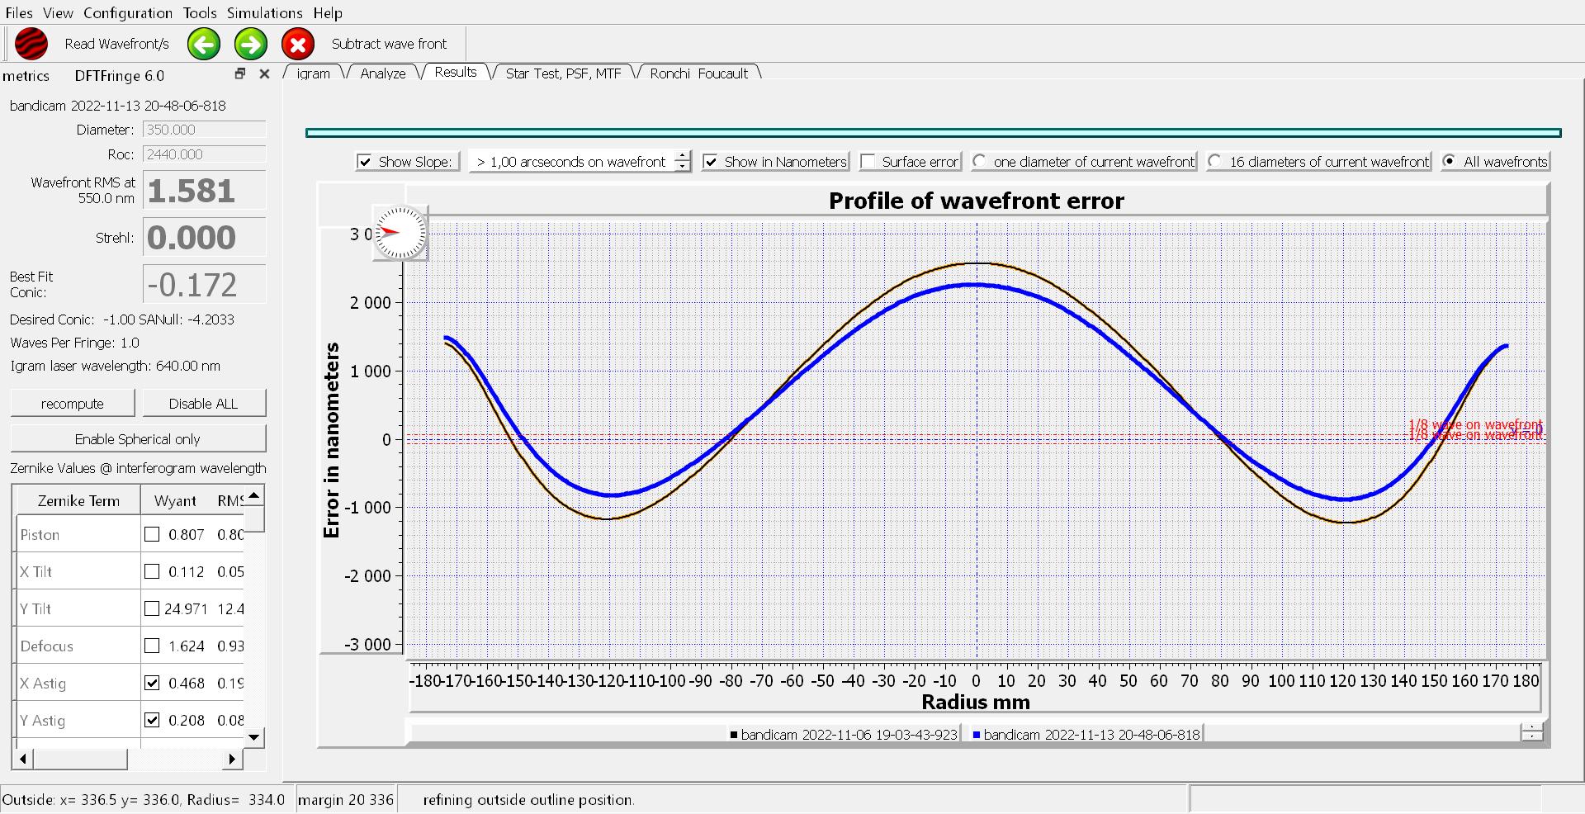Open the Simulations menu
Viewport: 1585px width, 814px height.
pos(264,13)
